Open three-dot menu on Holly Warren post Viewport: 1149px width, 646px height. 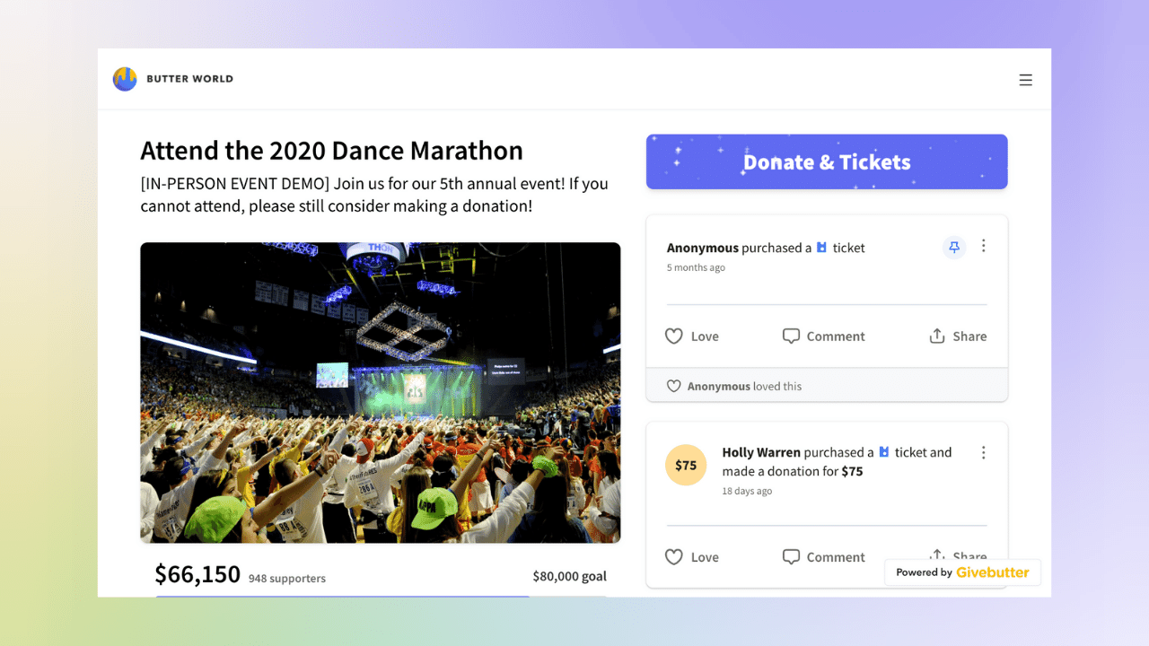point(983,453)
